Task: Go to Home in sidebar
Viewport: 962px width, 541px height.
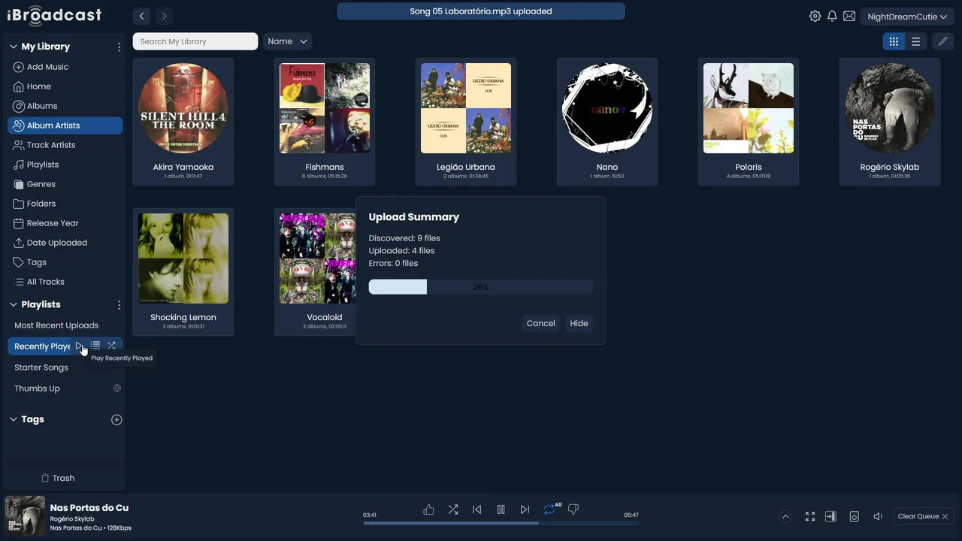Action: pyautogui.click(x=65, y=86)
